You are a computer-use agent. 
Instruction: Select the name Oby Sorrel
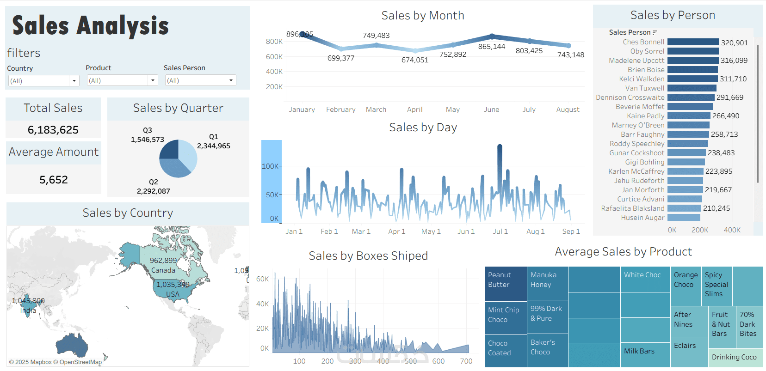pos(647,51)
